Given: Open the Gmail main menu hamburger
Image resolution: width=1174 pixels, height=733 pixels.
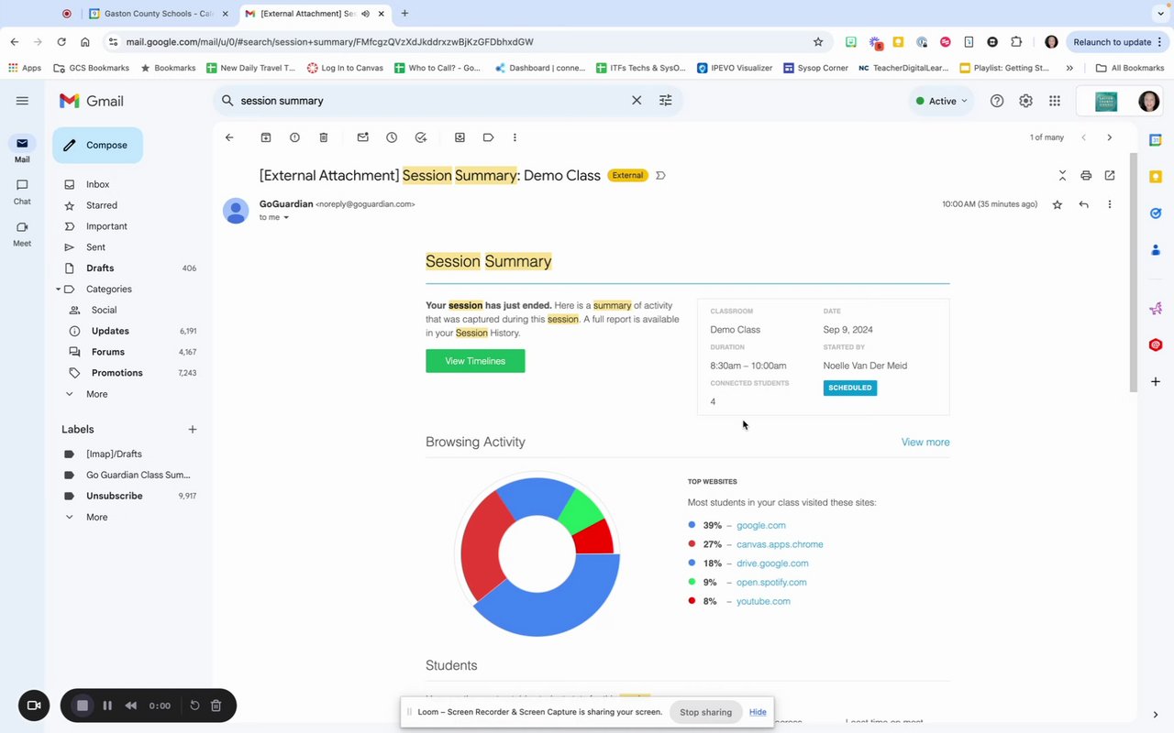Looking at the screenshot, I should pyautogui.click(x=22, y=101).
